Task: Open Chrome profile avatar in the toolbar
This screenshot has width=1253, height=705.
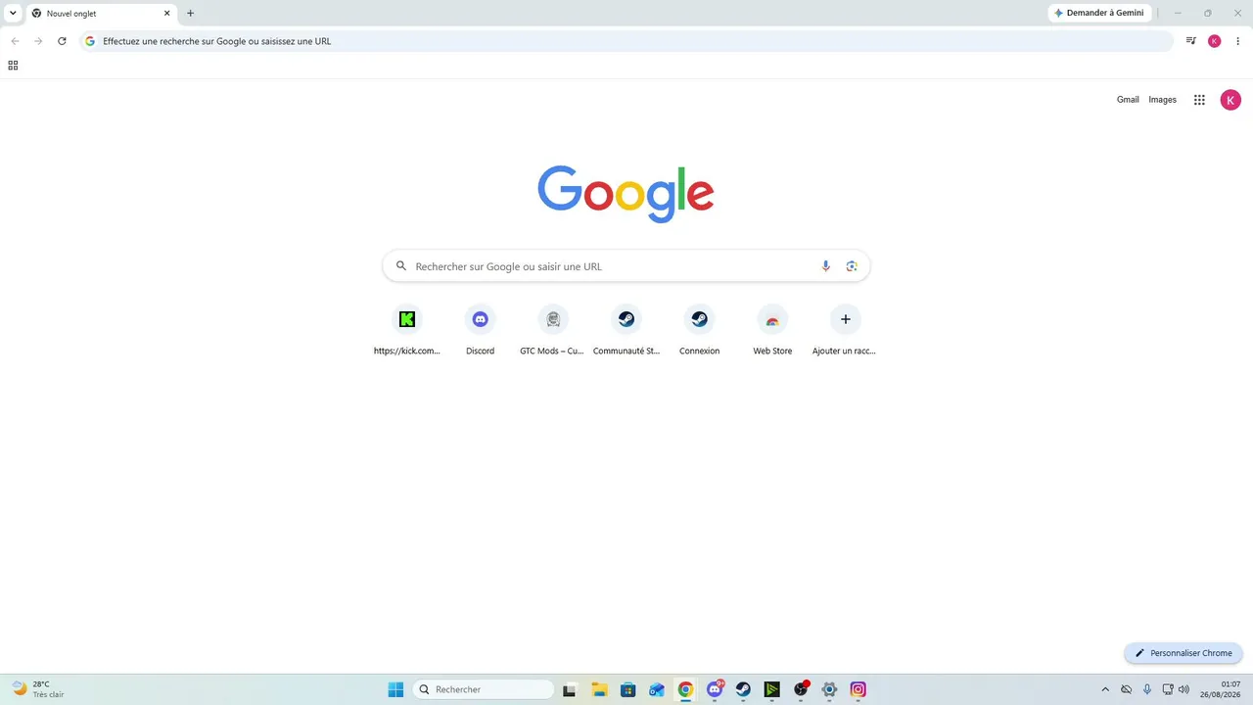Action: [x=1215, y=41]
